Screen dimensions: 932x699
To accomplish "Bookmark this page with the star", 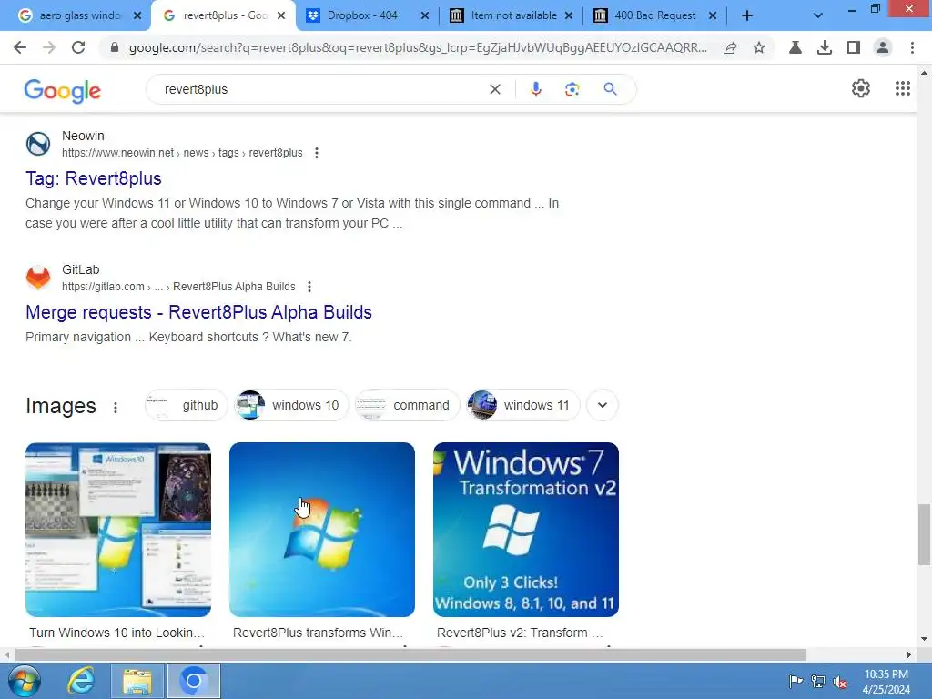I will [x=759, y=47].
